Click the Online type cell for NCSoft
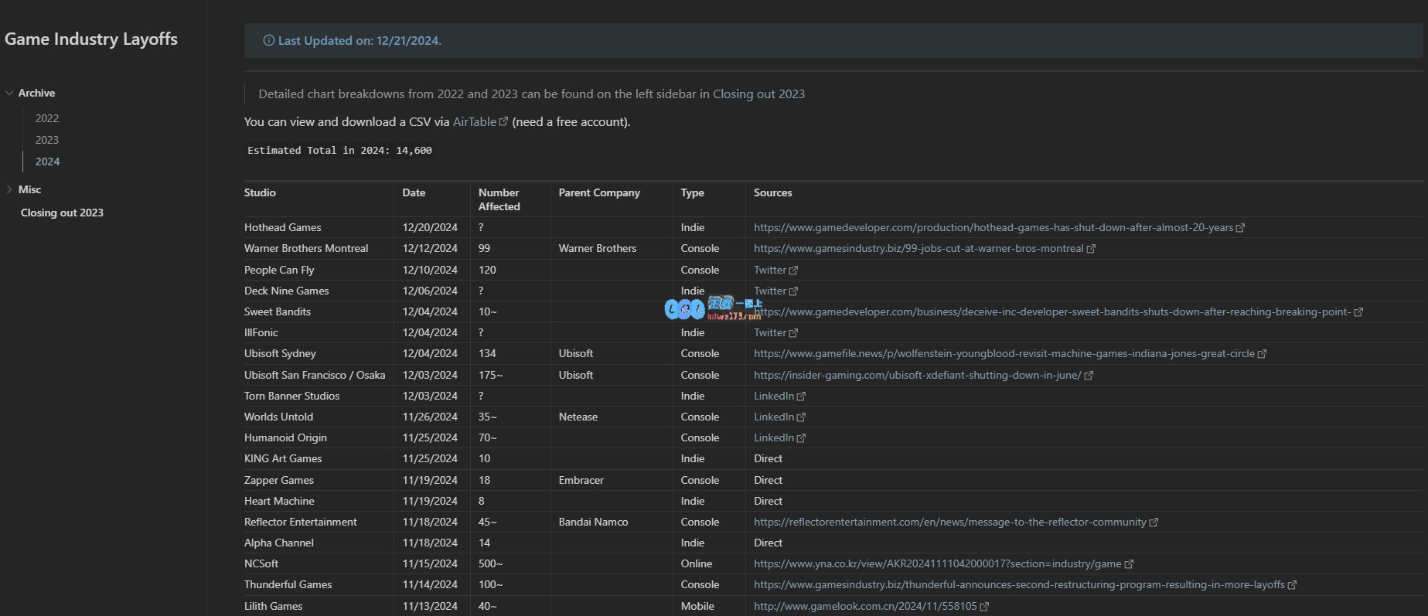 point(697,563)
